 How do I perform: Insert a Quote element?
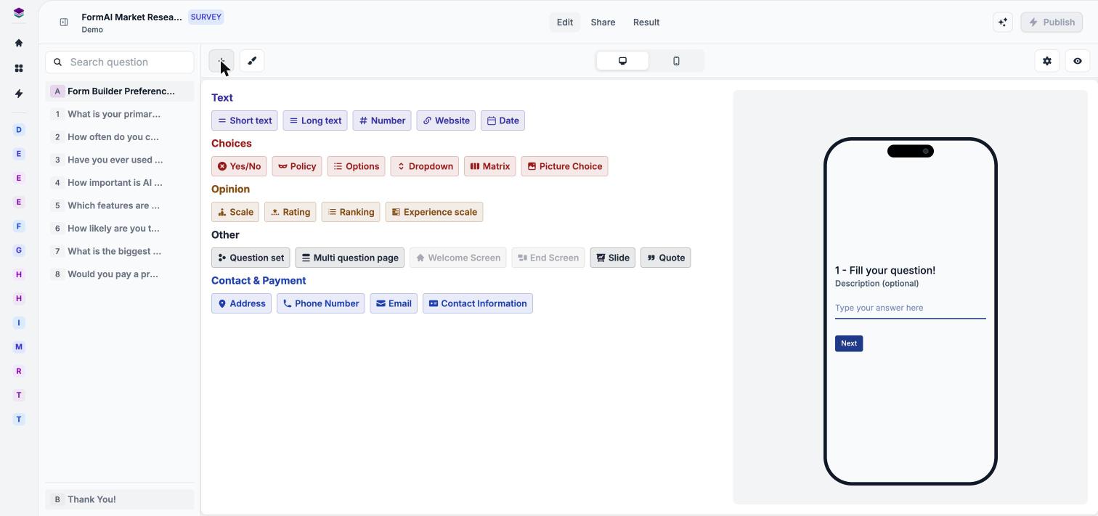click(666, 258)
